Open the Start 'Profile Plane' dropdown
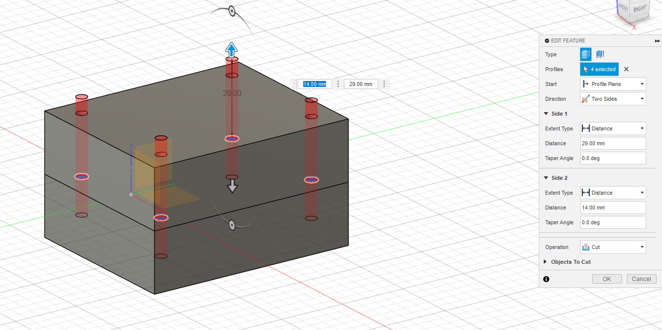This screenshot has width=662, height=330. [613, 84]
